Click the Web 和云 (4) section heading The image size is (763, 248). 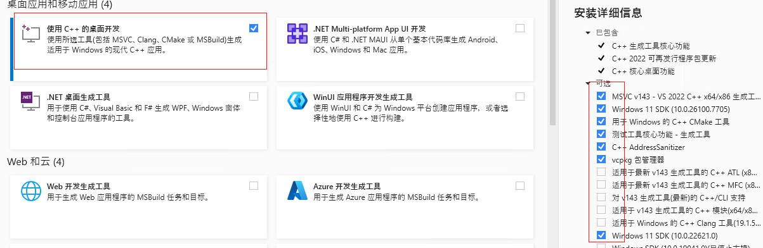[x=36, y=162]
